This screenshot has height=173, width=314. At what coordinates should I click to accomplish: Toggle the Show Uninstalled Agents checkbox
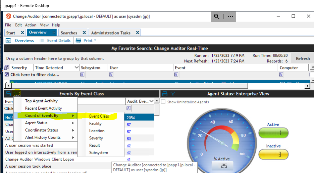[163, 102]
